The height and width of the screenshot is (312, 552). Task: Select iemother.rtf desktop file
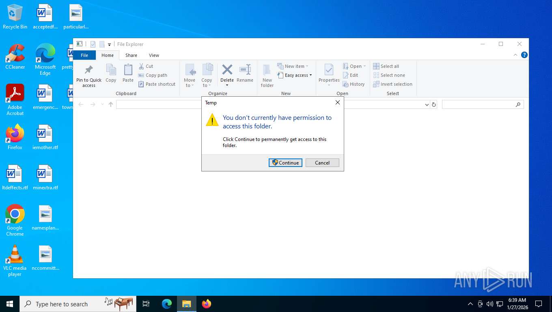click(45, 137)
